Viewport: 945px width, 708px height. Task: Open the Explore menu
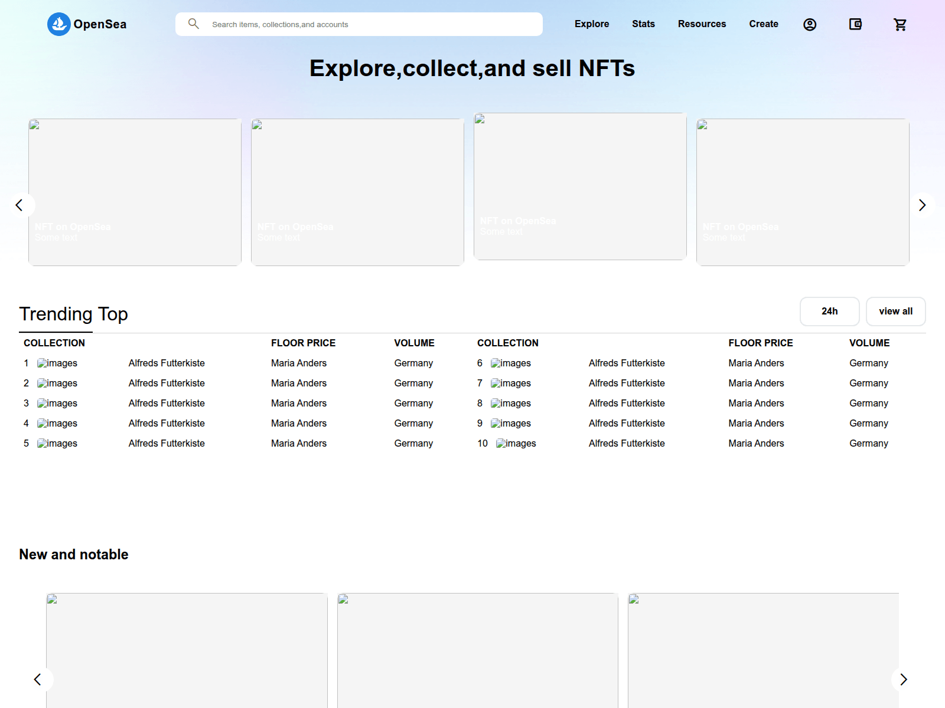pos(592,24)
